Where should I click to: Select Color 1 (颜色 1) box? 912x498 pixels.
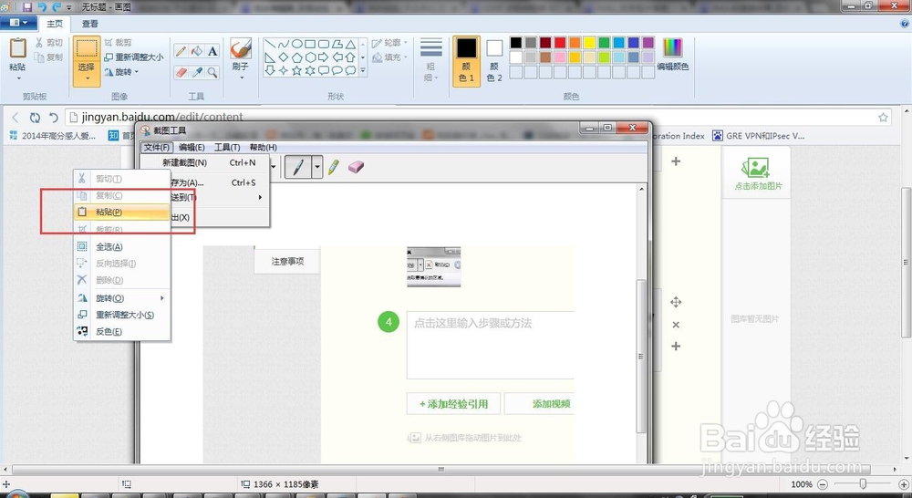[x=466, y=60]
